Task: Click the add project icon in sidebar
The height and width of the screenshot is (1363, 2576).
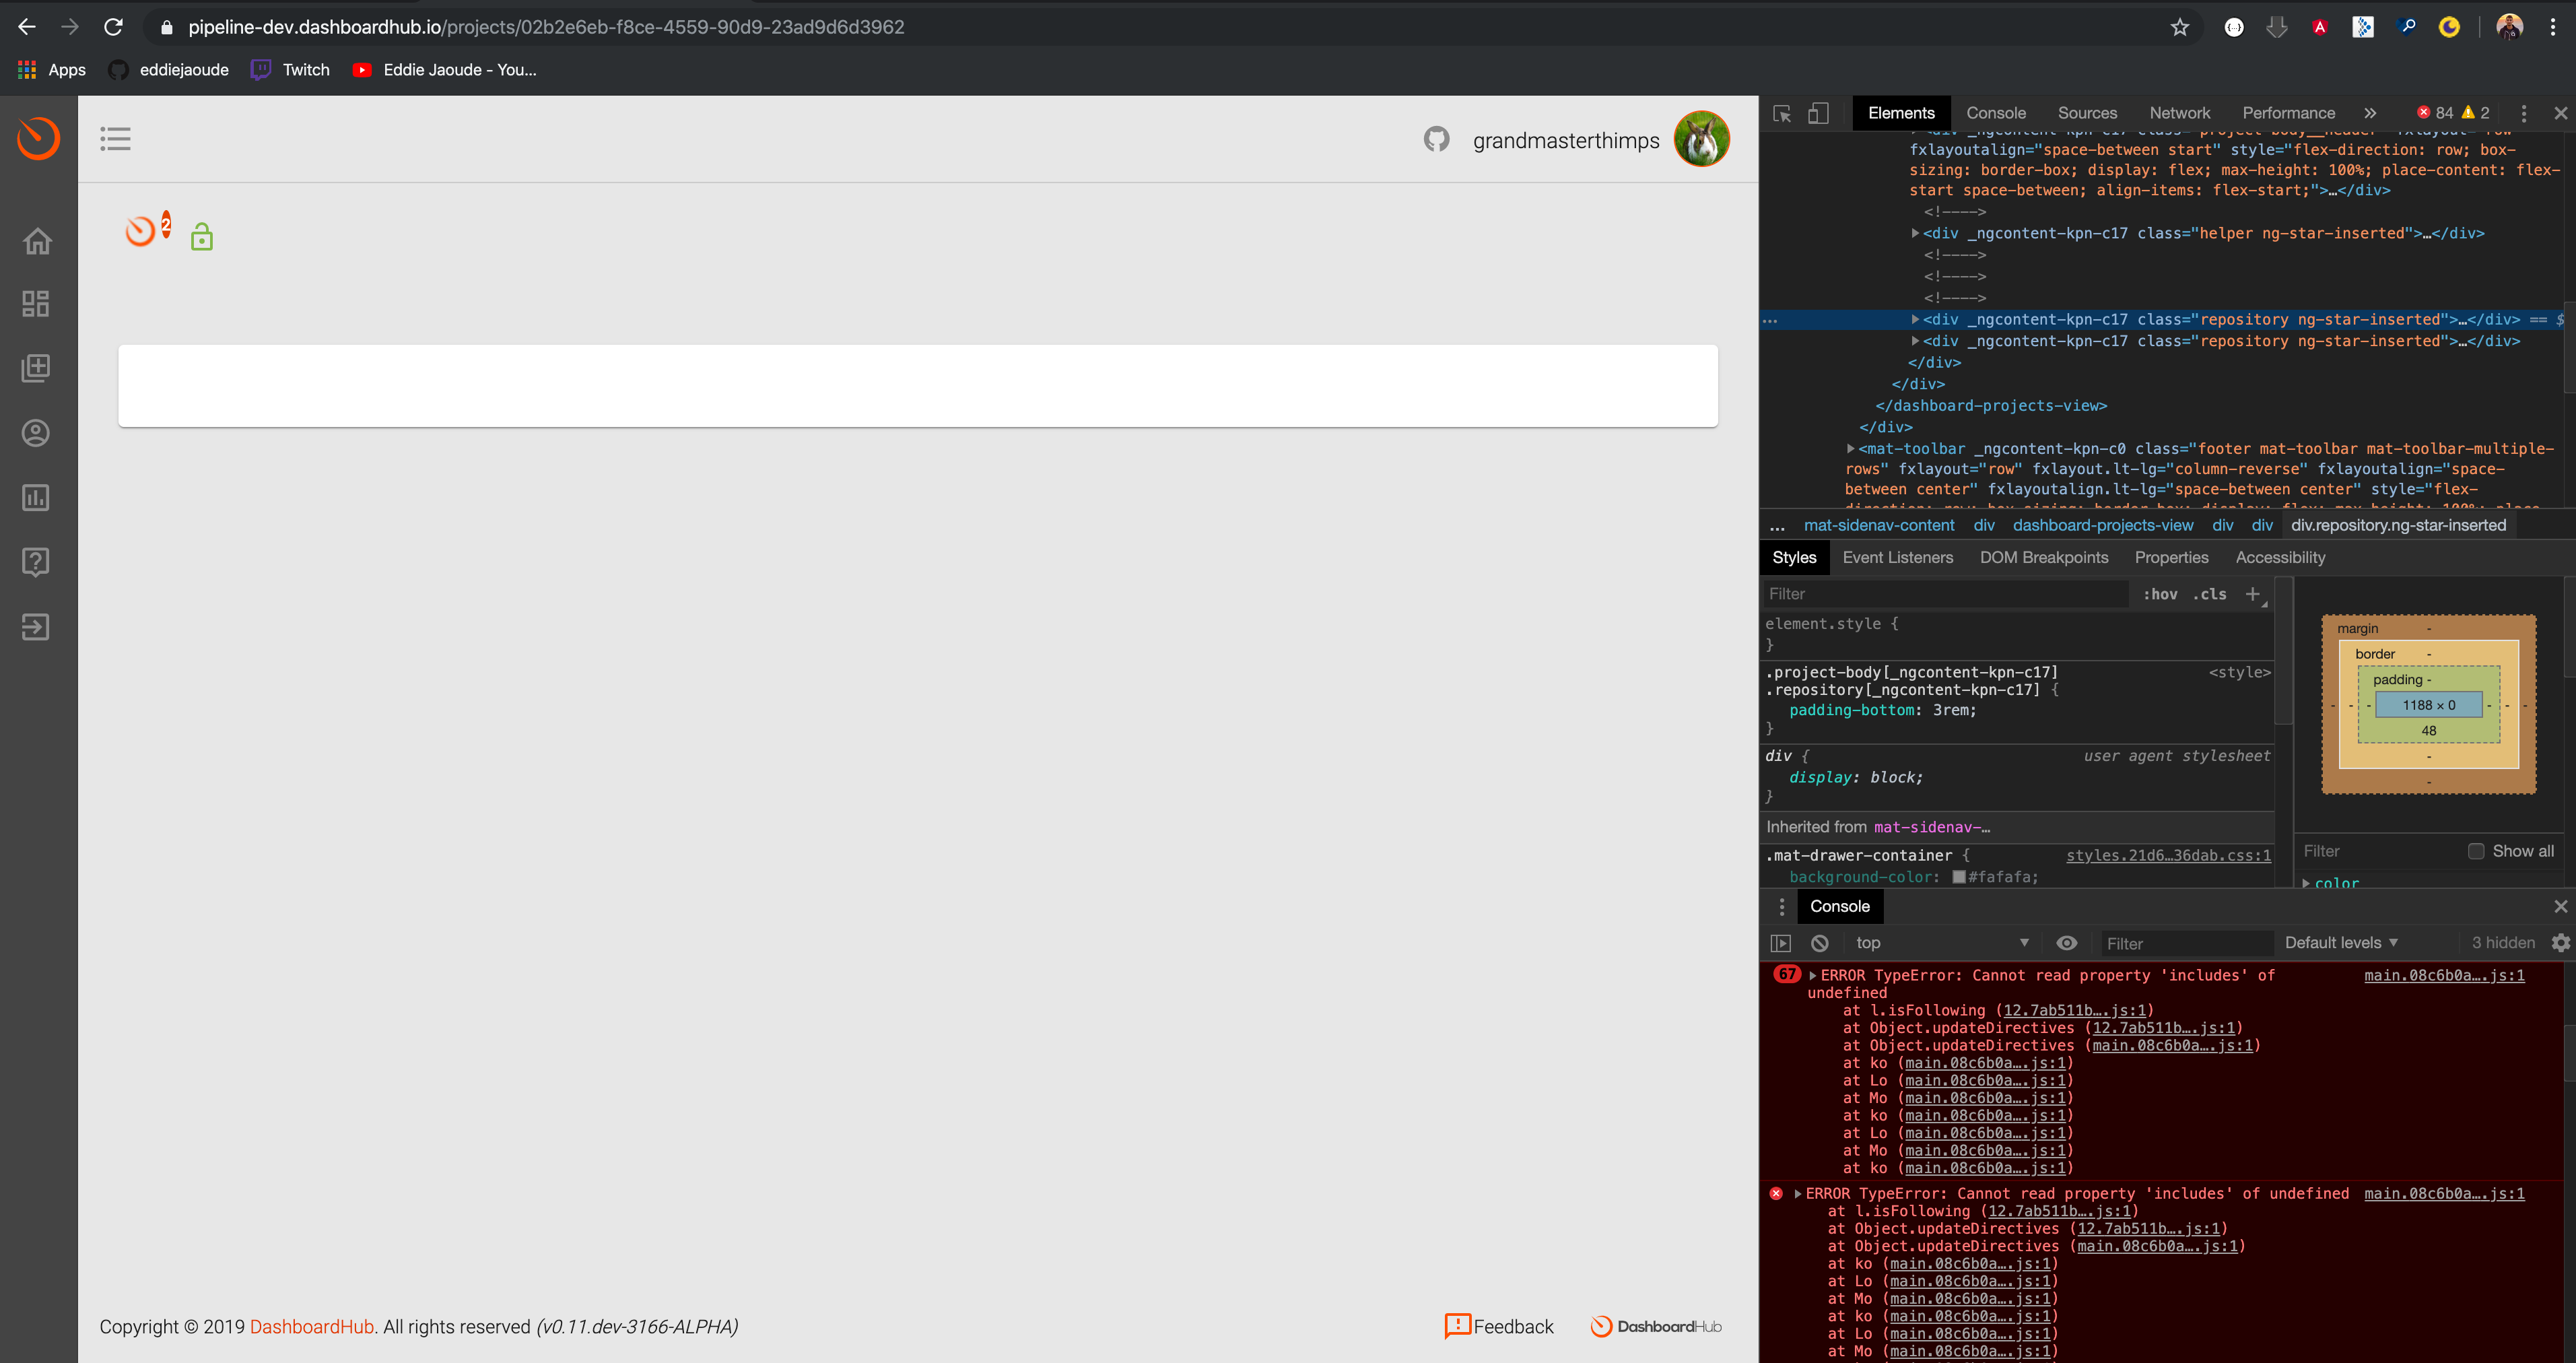Action: (36, 367)
